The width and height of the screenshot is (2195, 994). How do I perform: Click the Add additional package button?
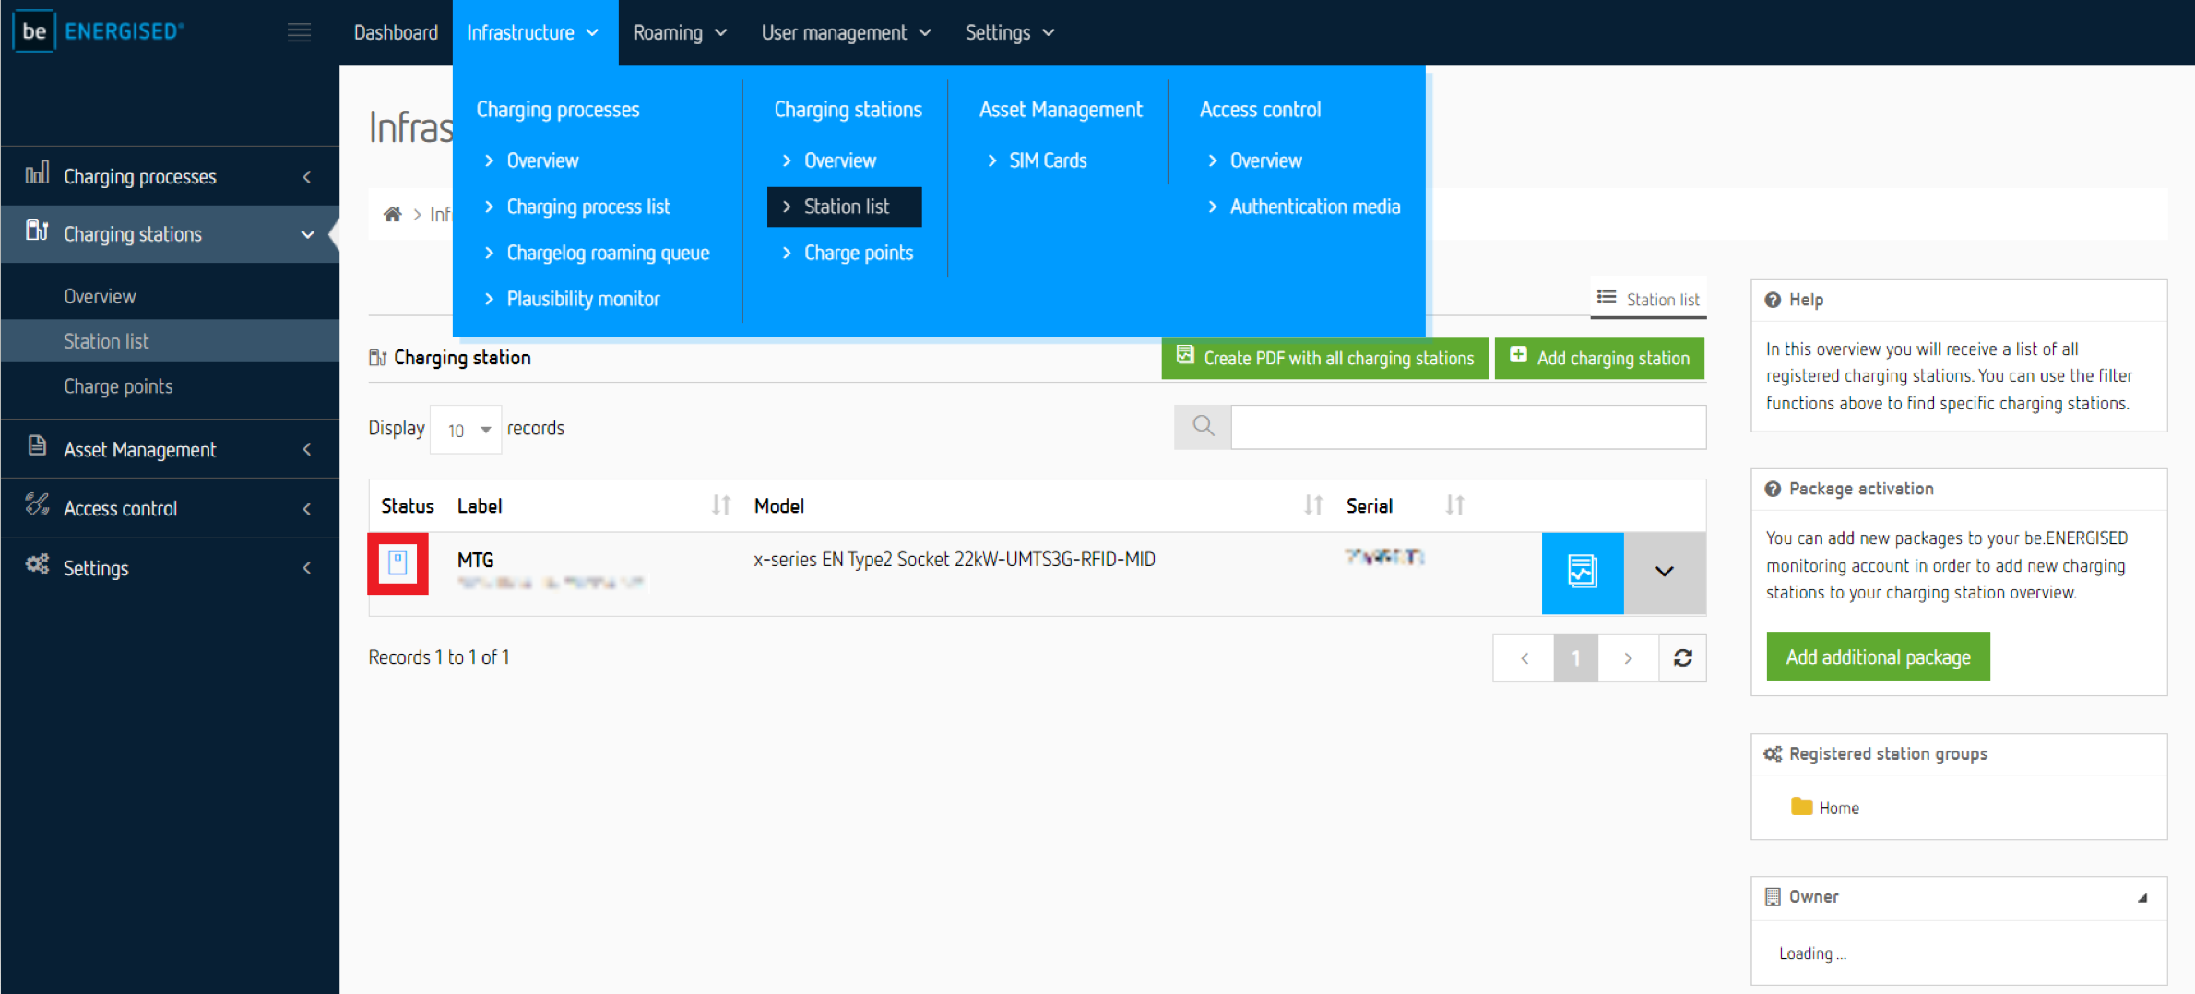[x=1878, y=657]
